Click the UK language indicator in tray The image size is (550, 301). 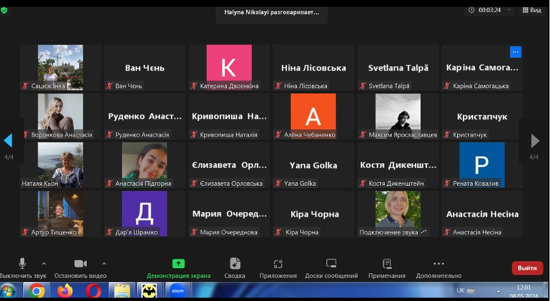pos(460,290)
